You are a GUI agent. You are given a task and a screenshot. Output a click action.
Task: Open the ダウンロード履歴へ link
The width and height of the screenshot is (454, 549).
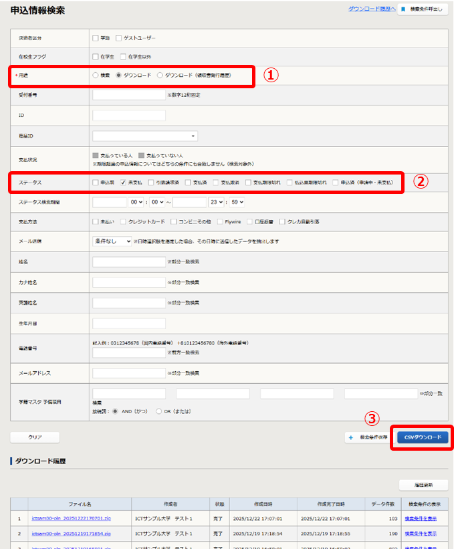point(372,9)
